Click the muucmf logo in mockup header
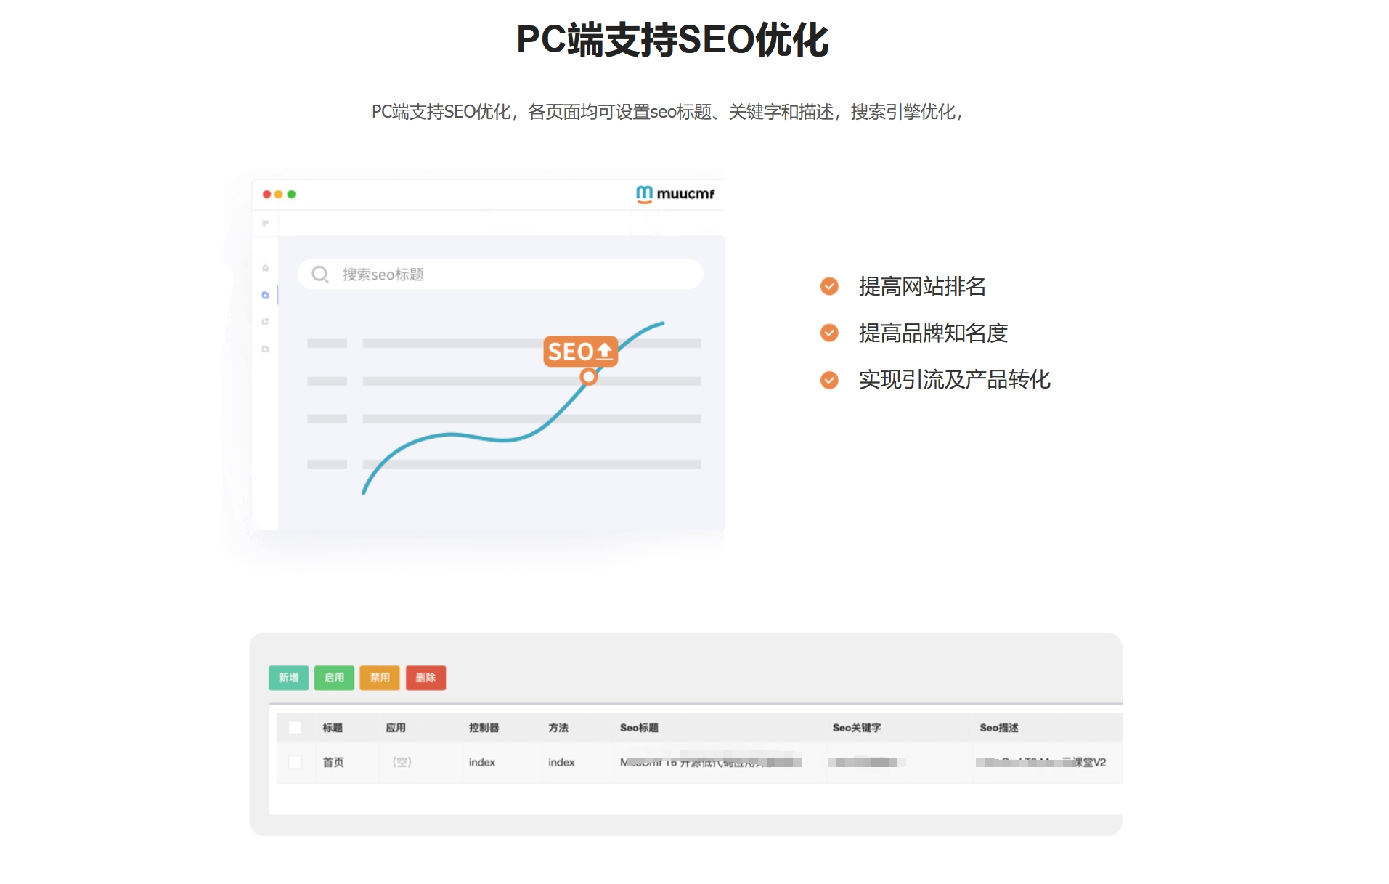 pos(675,194)
